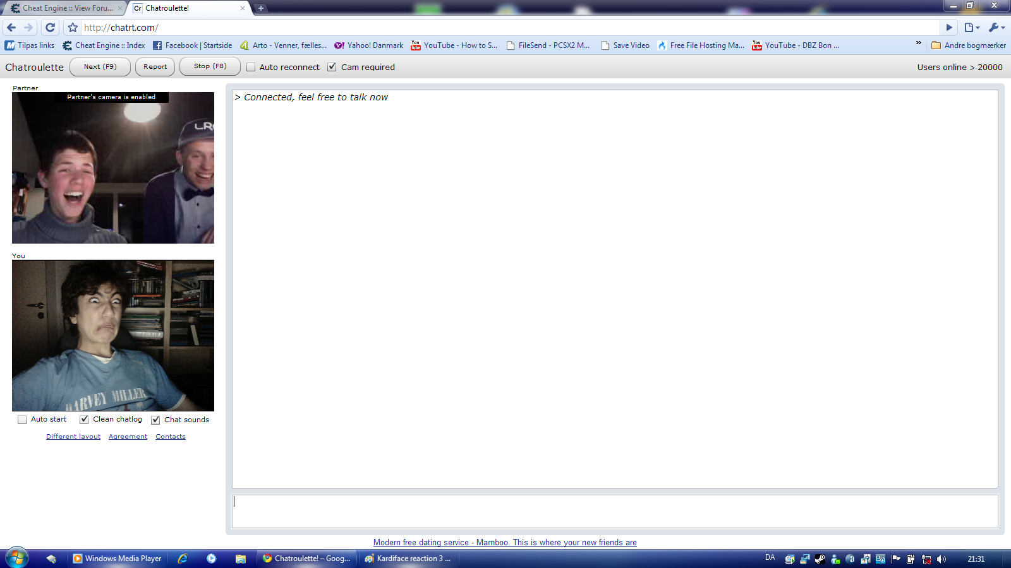
Task: Open the blue media player taskbar icon
Action: [212, 559]
